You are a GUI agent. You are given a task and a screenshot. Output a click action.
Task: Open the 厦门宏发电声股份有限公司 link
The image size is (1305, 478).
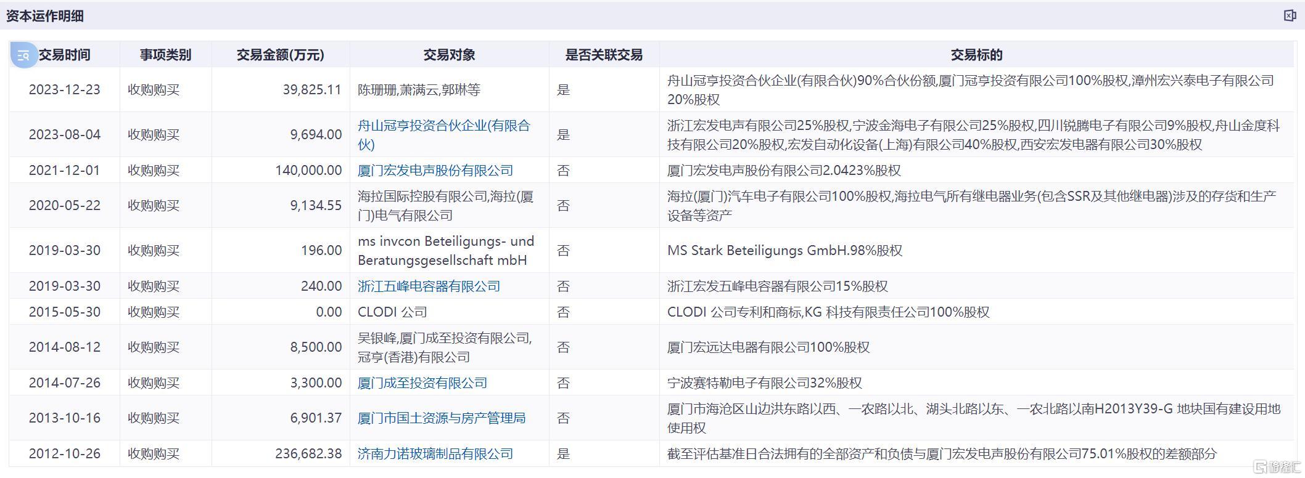point(435,171)
